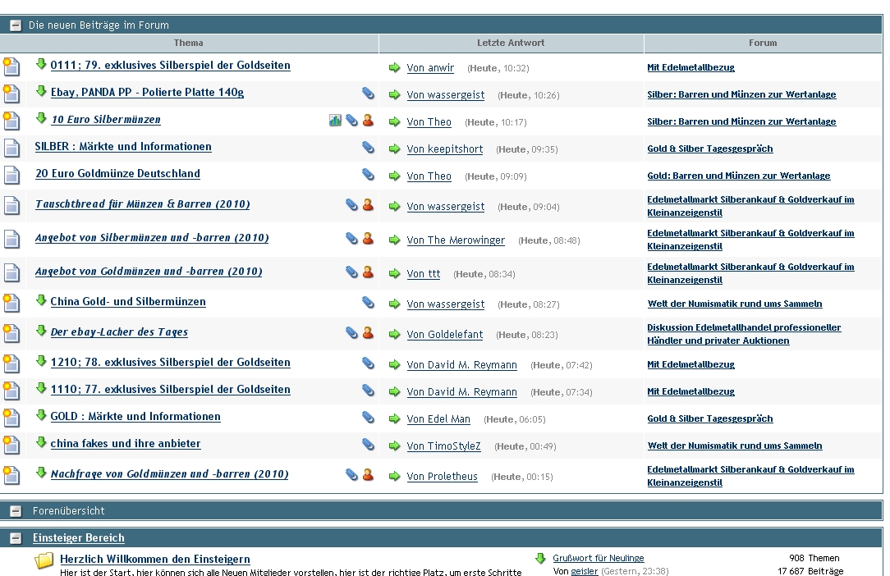Collapse the Forenübersicht section
This screenshot has height=576, width=890.
[16, 510]
